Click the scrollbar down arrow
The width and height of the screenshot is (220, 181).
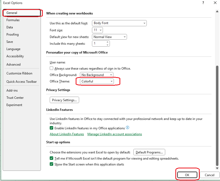[x=217, y=168]
